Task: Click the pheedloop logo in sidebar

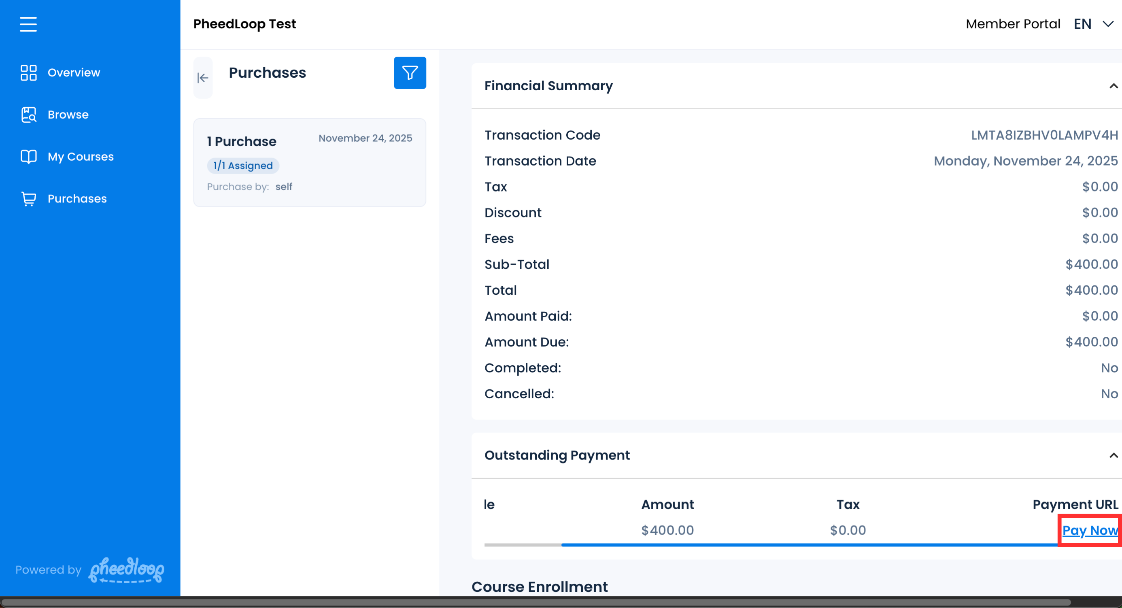Action: [x=126, y=570]
